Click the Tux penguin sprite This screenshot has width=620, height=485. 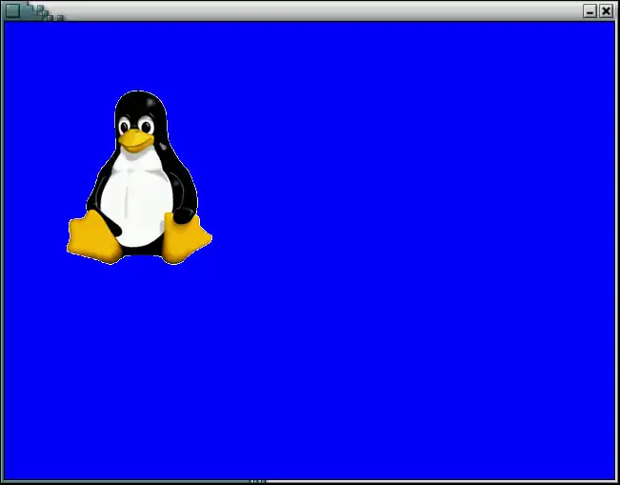tap(139, 177)
